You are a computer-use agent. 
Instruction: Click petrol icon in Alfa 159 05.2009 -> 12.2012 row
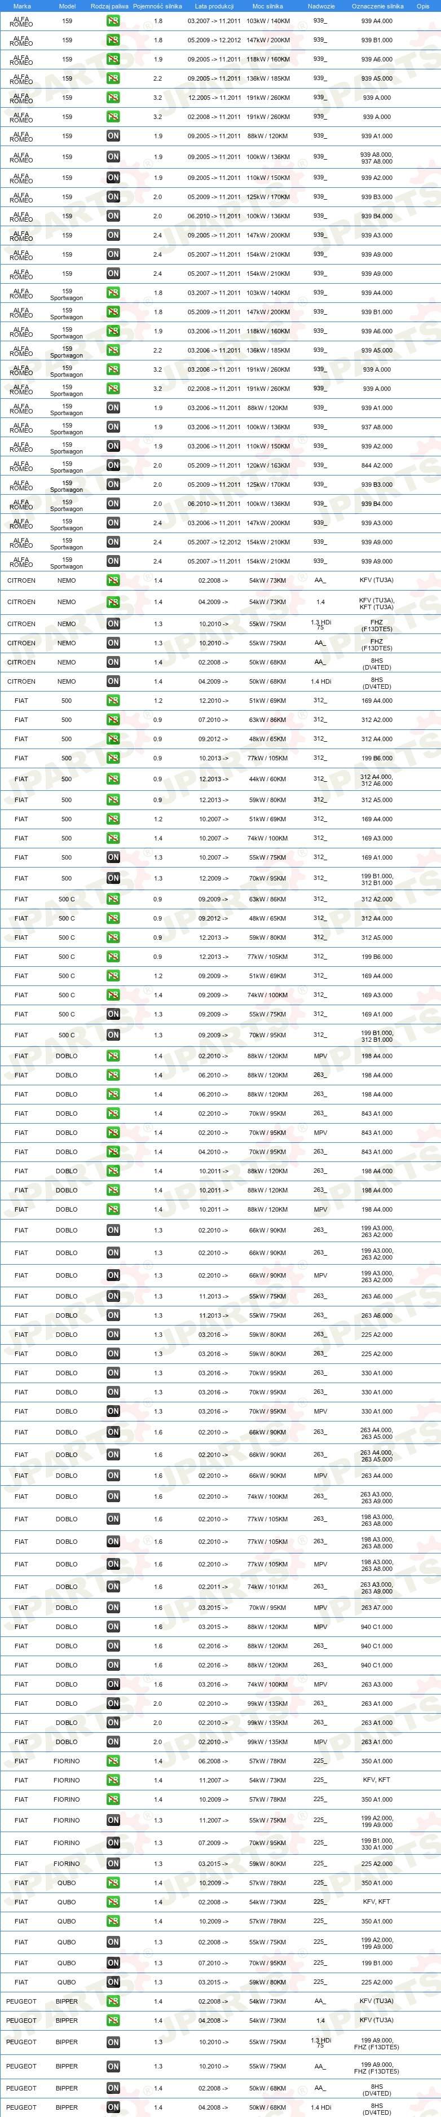point(113,40)
